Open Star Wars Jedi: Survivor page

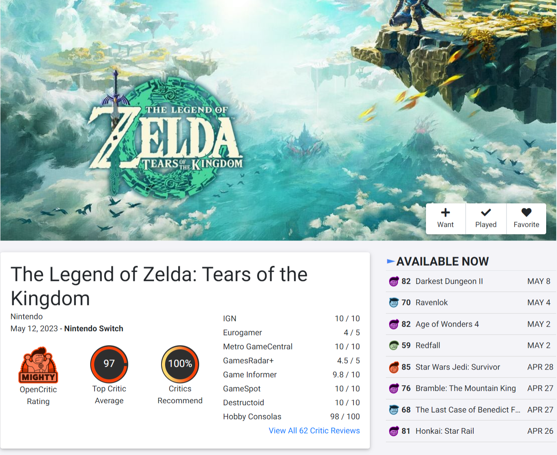click(458, 367)
